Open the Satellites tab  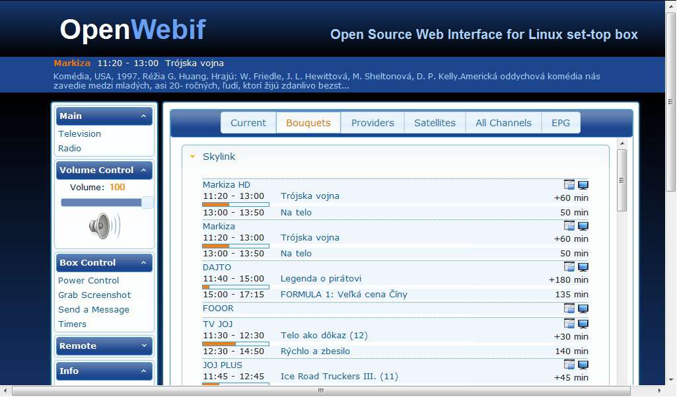coord(435,123)
